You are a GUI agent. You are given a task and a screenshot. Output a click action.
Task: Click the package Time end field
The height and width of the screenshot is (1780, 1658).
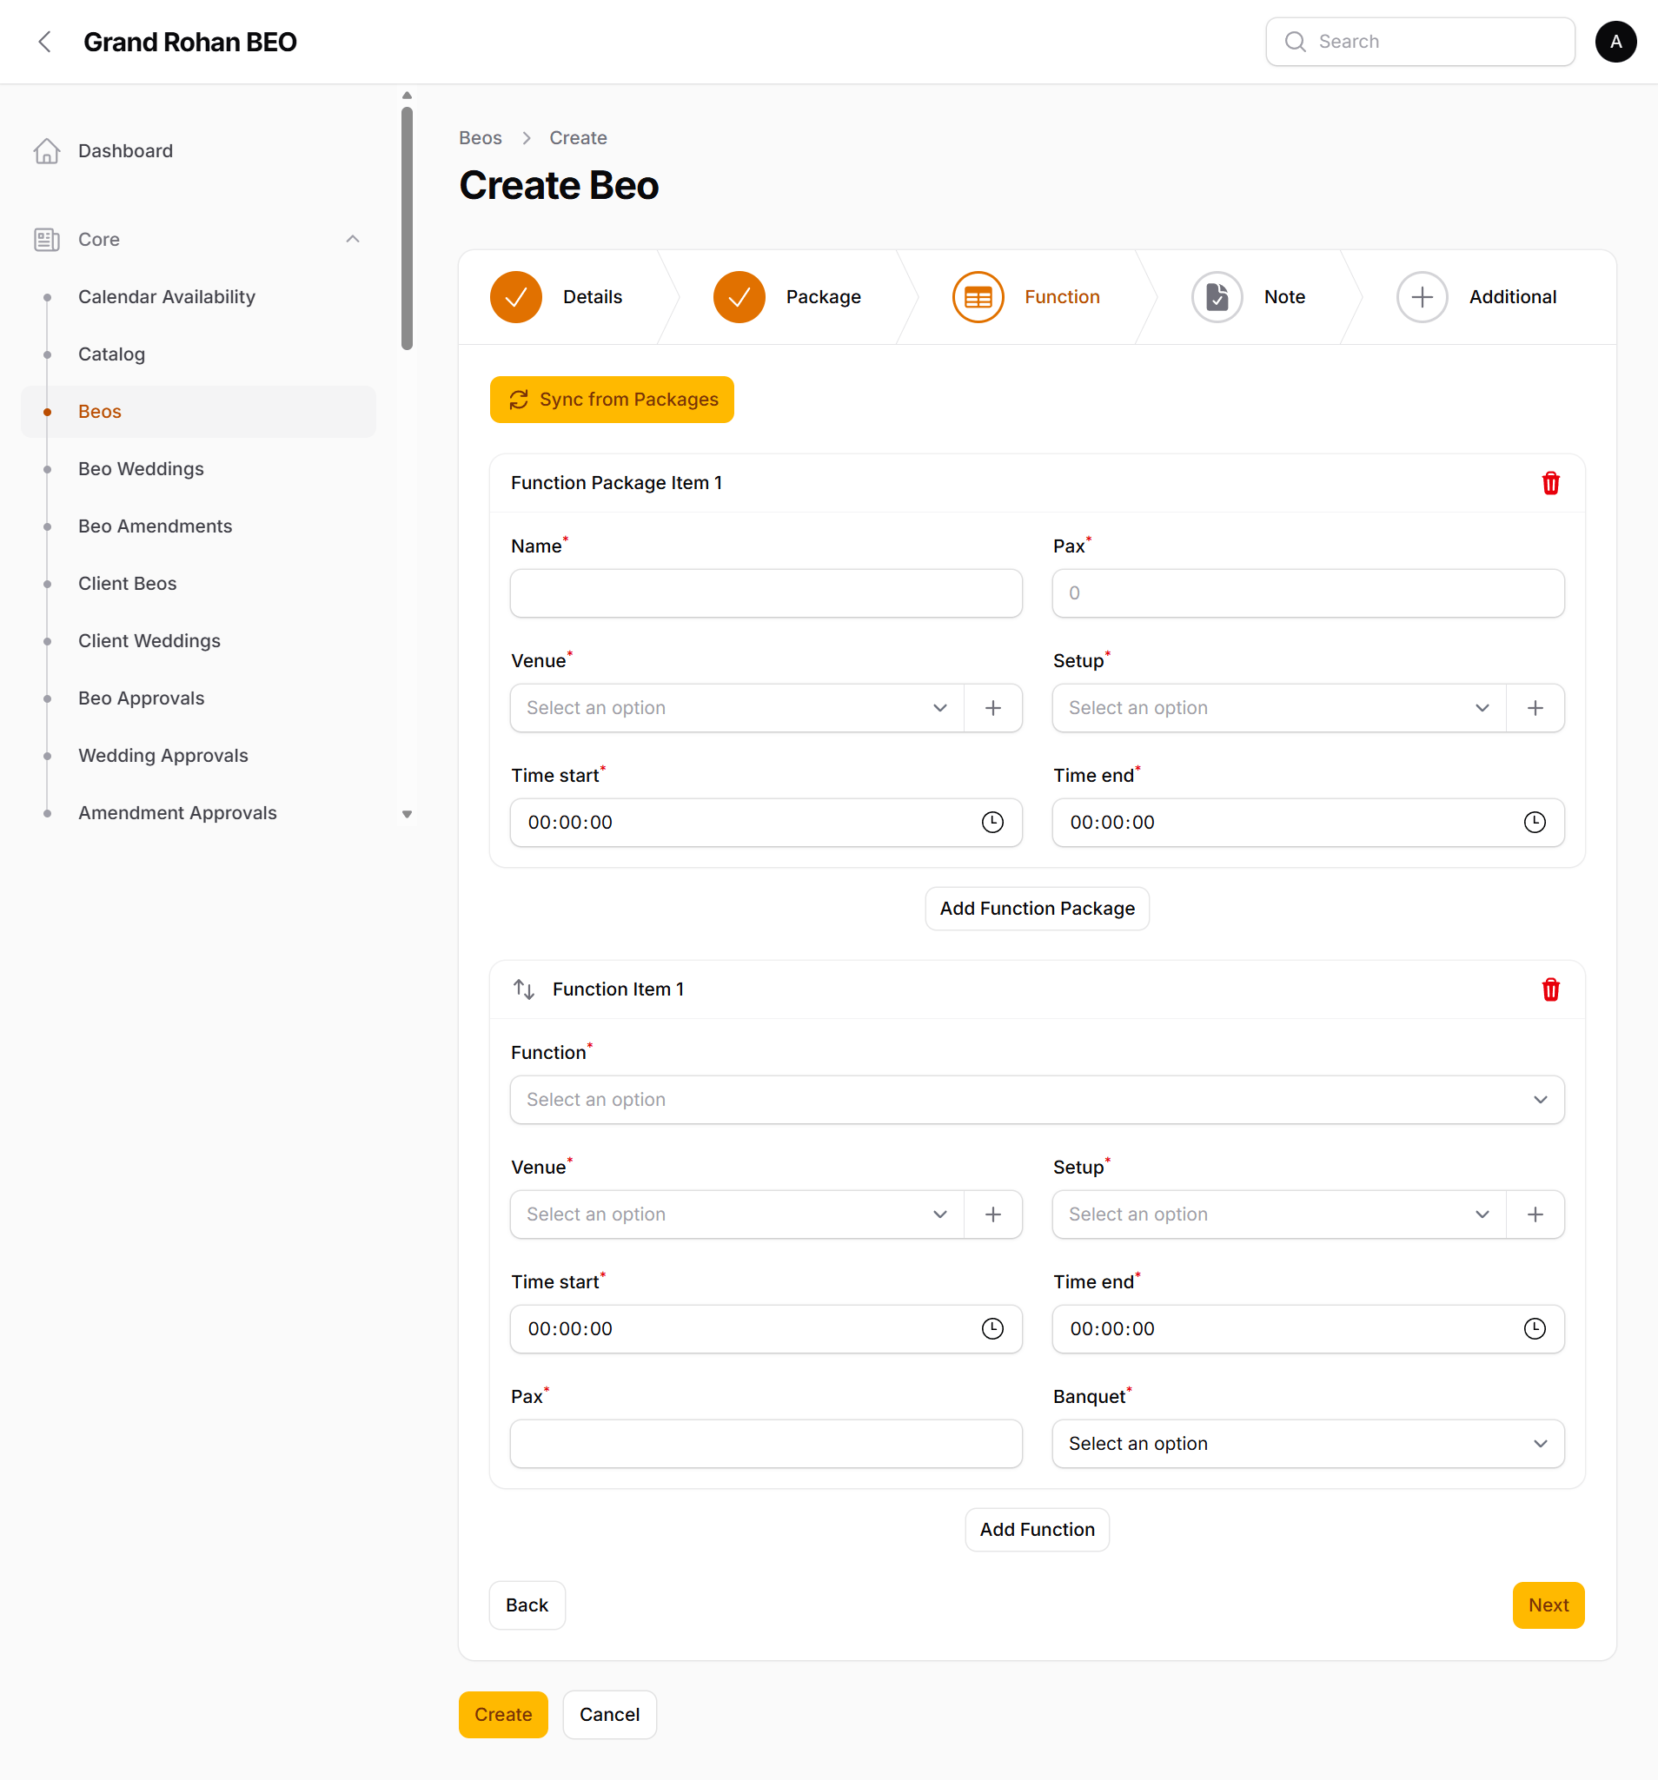(x=1308, y=823)
